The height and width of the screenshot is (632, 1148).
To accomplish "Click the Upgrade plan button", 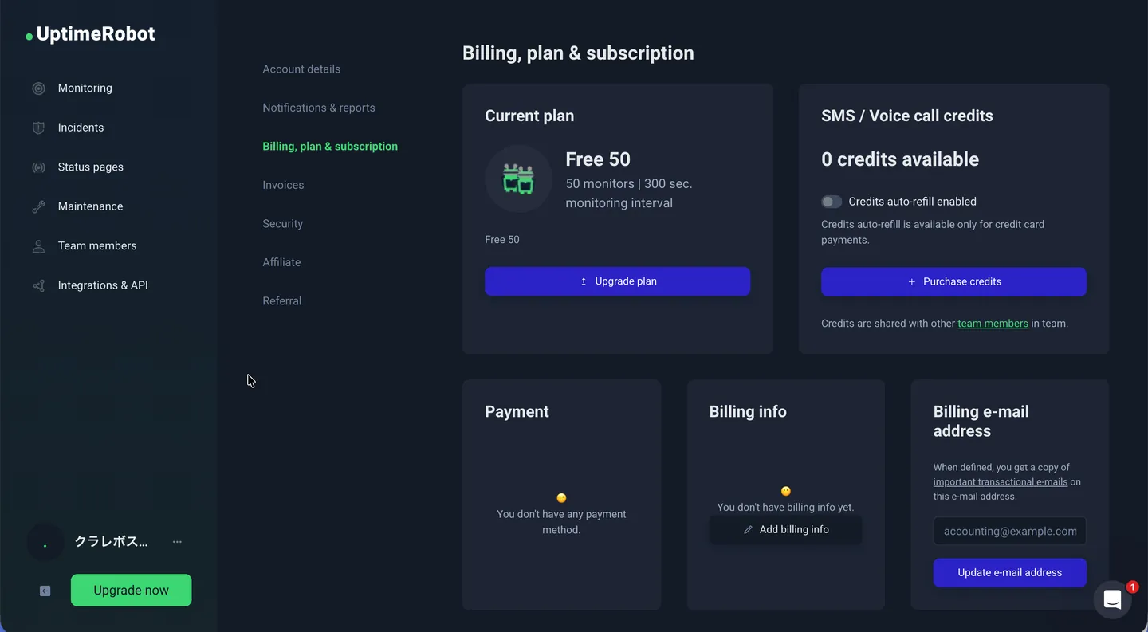I will pos(617,281).
